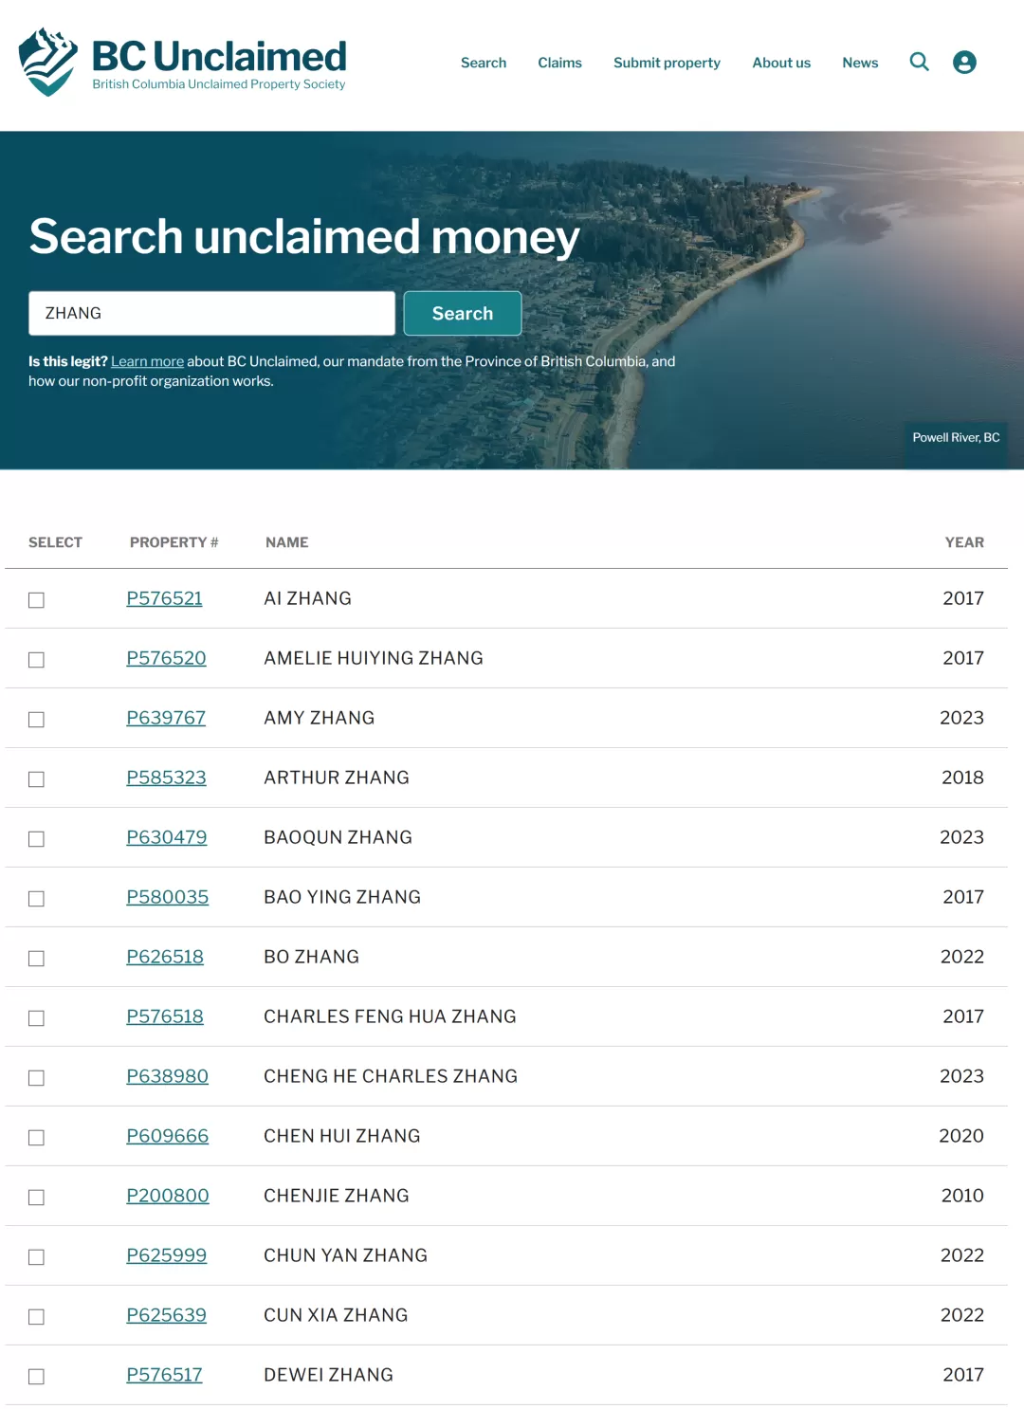
Task: Open property P625999 for CHUN YAN ZHANG
Action: pos(166,1255)
